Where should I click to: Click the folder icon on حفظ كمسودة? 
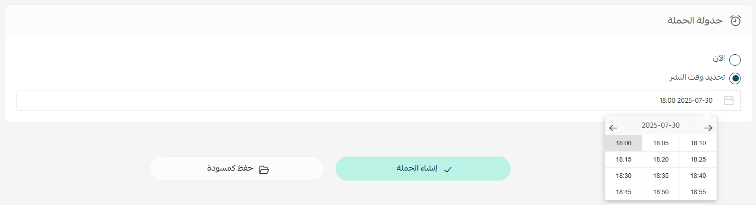tap(264, 170)
